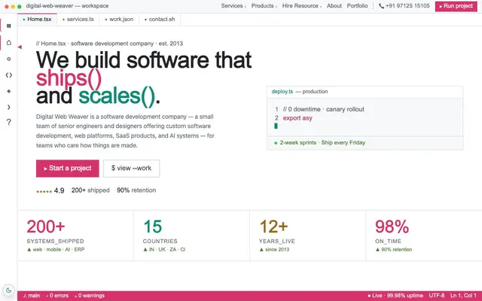Open the question mark help icon
Image resolution: width=482 pixels, height=301 pixels.
8,122
